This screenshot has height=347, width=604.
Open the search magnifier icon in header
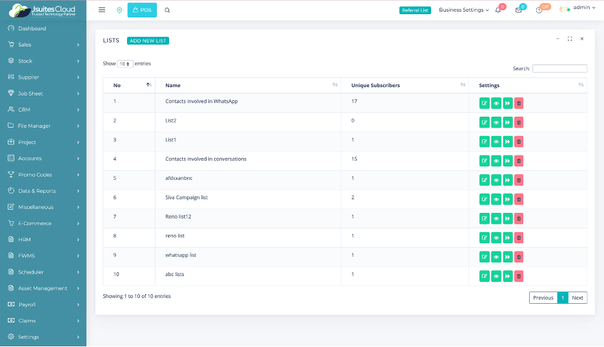[x=168, y=10]
